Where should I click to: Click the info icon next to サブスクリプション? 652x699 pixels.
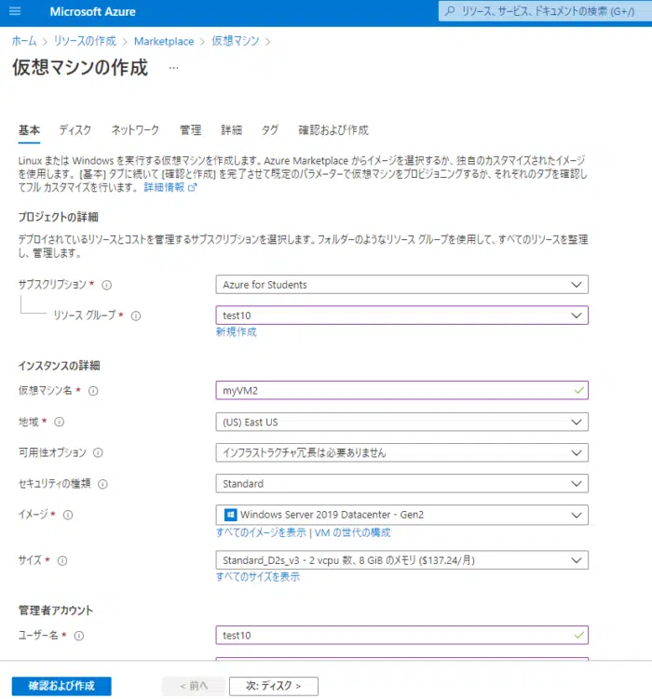pos(106,285)
